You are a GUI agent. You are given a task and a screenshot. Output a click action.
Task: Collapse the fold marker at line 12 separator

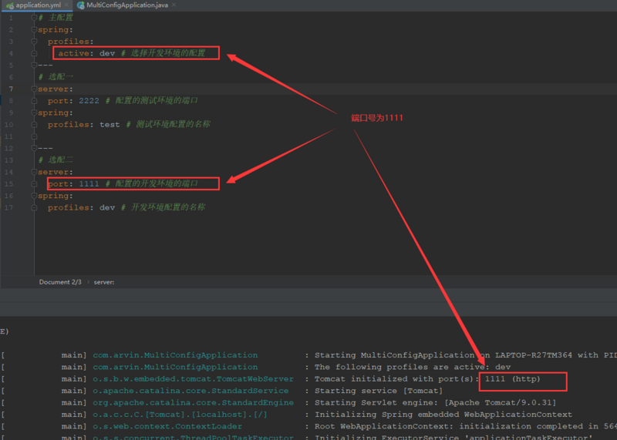[34, 148]
